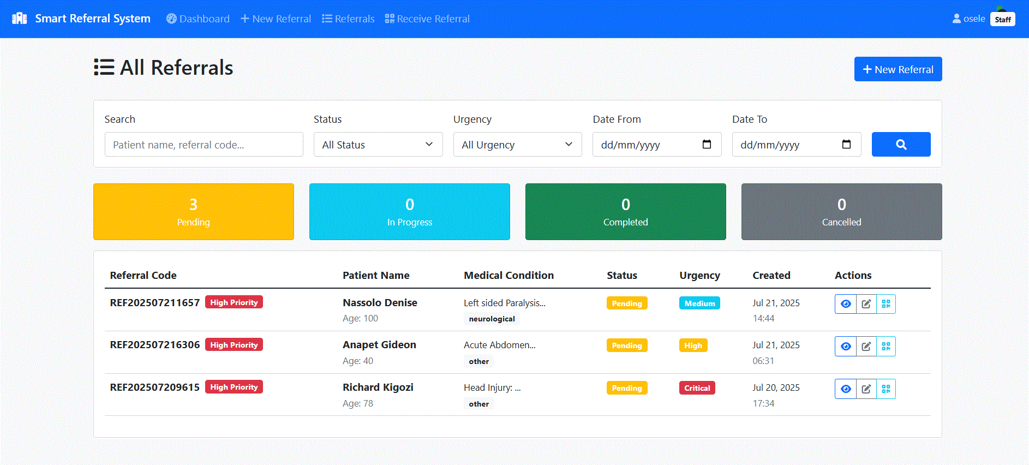Click patient name Nassolo Denise

380,302
